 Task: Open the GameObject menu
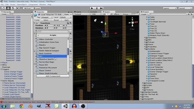[x=22, y=5]
